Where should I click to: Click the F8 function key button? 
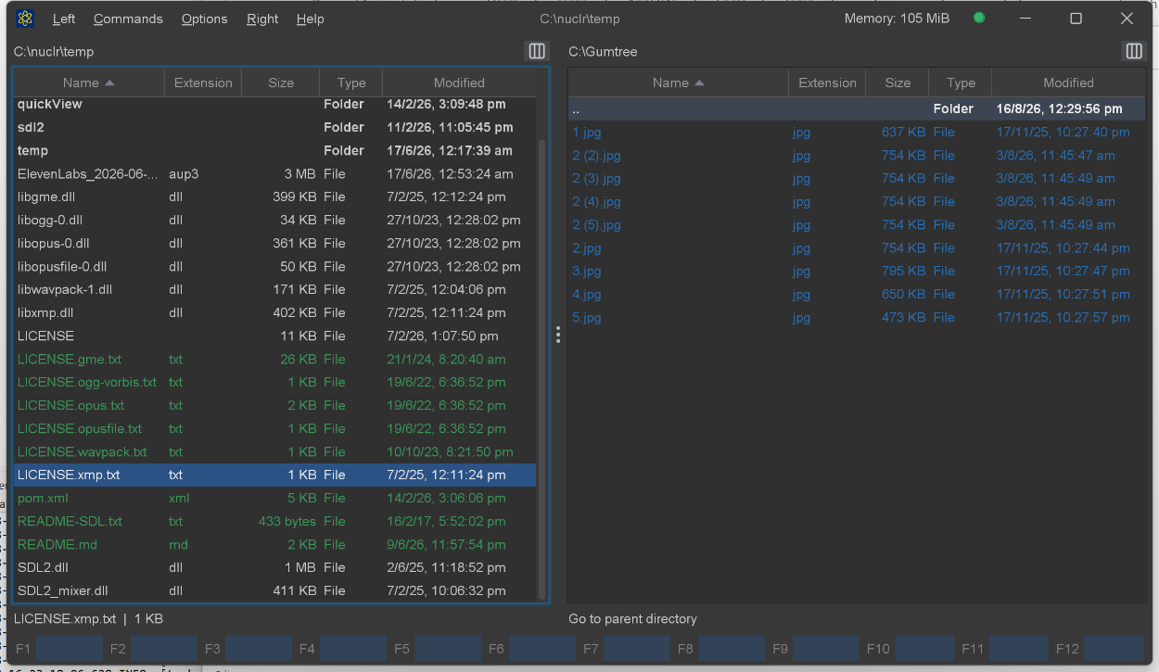click(720, 649)
